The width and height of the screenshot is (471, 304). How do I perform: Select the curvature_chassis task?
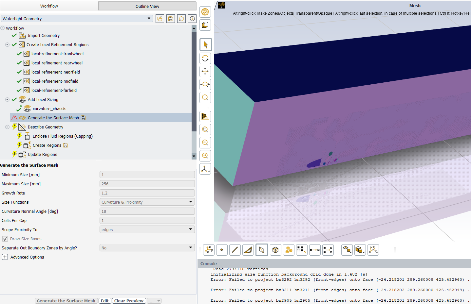pos(49,109)
